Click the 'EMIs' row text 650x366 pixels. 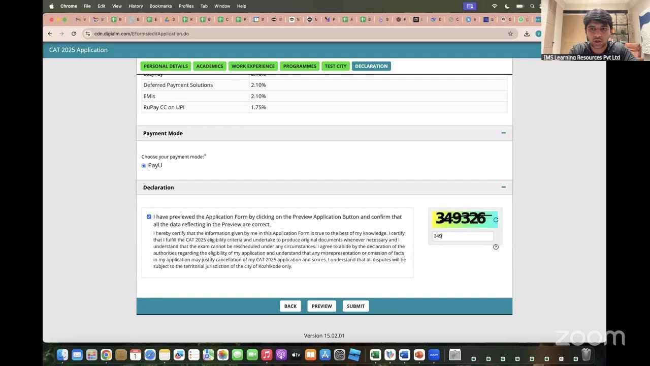149,96
